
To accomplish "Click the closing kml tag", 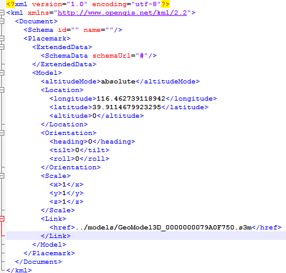I will (19, 270).
